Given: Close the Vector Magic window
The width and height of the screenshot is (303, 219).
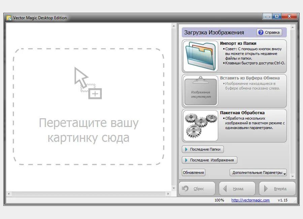Looking at the screenshot, I should click(289, 17).
